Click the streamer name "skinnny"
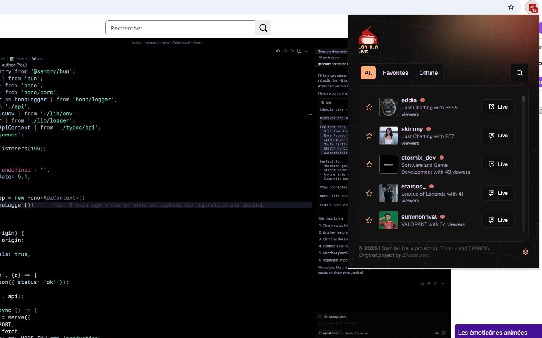 pos(412,129)
